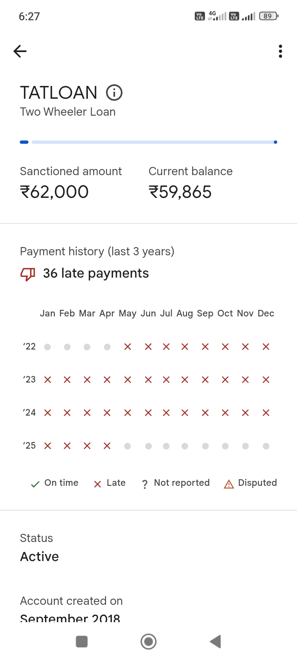The image size is (297, 661).
Task: Tap the info icon beside TATLOAN
Action: (114, 93)
